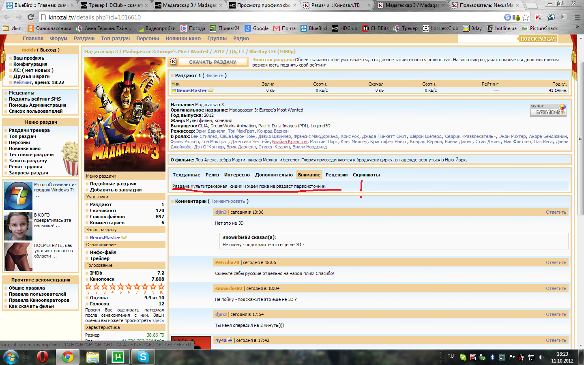This screenshot has width=584, height=365.
Task: Click the browser Forward arrow
Action: tap(19, 17)
